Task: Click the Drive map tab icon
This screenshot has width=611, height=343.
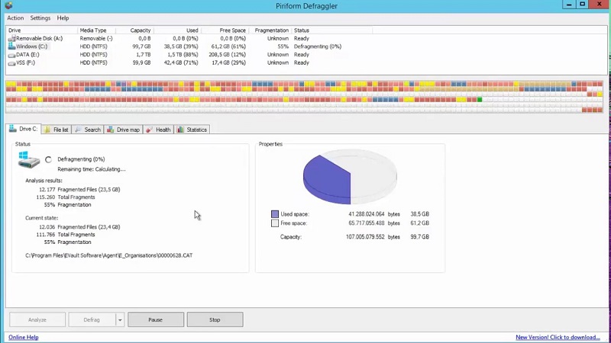Action: 111,130
